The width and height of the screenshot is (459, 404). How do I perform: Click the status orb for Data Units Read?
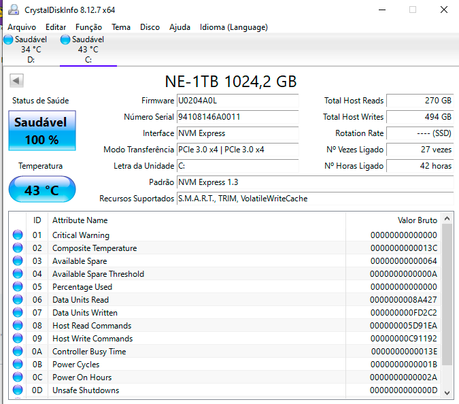point(18,299)
